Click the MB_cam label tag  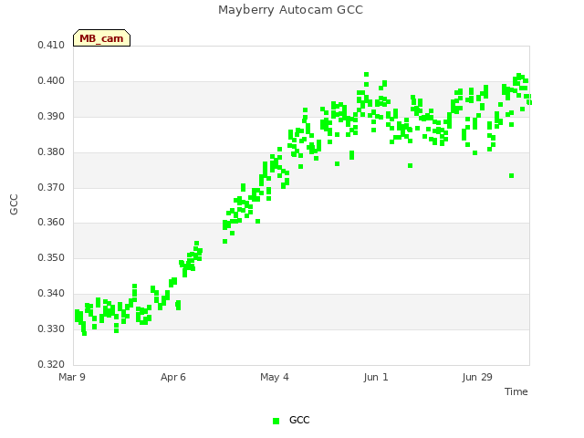coord(101,38)
